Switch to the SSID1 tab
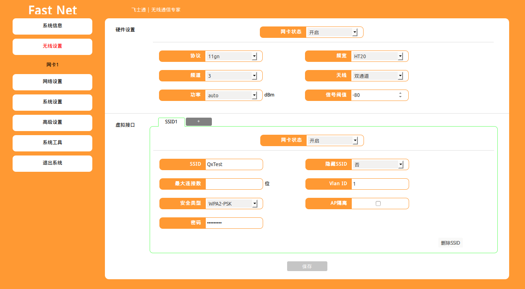The image size is (525, 289). (x=171, y=122)
